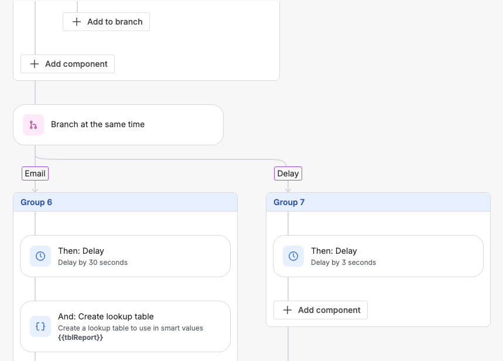Screen dimensions: 503x361
Task: Add component below the Add to branch button
Action: pos(68,64)
